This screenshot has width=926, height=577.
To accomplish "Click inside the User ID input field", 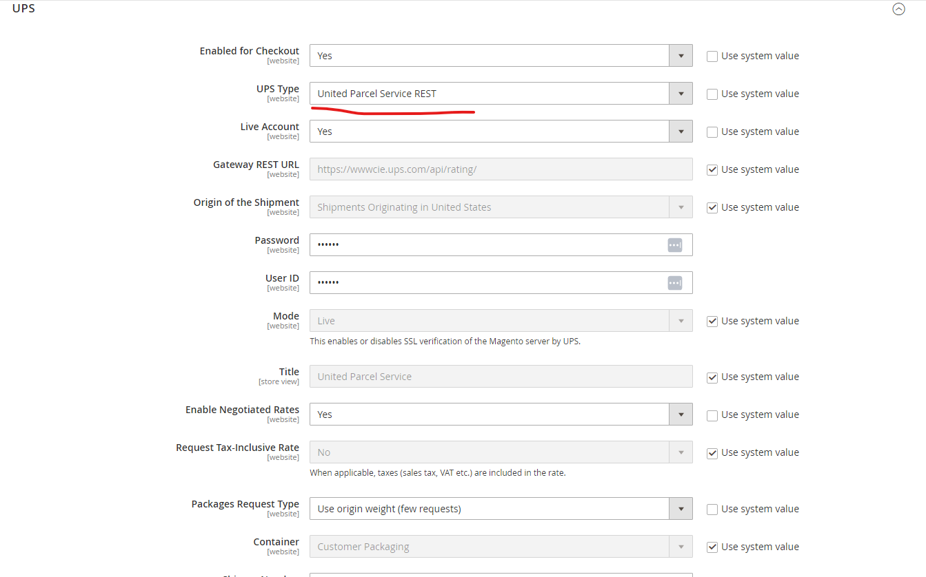I will [x=483, y=282].
